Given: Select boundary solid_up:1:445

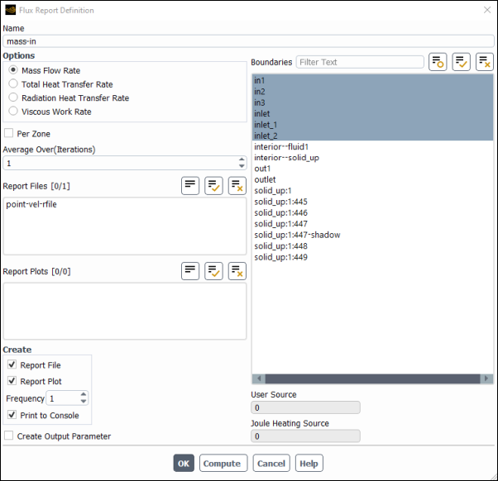Looking at the screenshot, I should click(x=372, y=202).
